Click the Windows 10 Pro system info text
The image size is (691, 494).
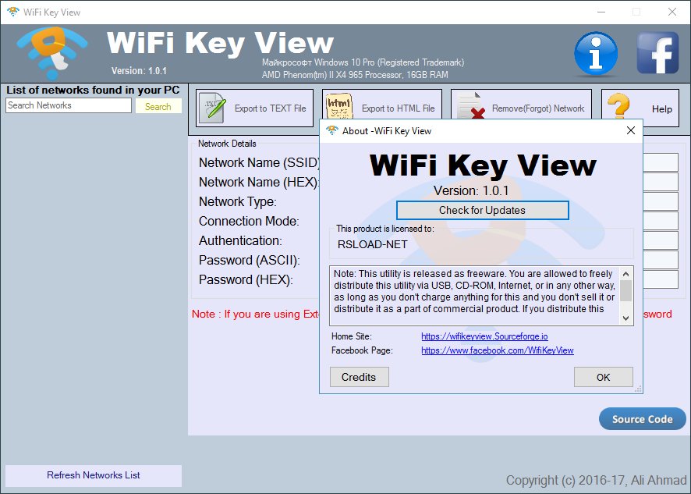pyautogui.click(x=363, y=62)
